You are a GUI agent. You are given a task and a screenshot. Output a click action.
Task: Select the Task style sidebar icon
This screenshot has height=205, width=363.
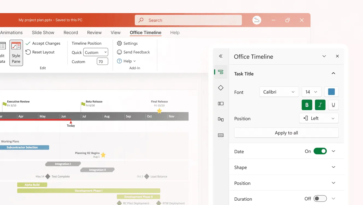[x=221, y=72]
